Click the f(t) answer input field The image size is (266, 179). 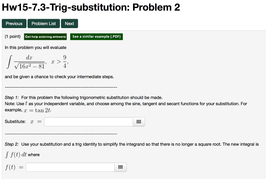pos(70,167)
